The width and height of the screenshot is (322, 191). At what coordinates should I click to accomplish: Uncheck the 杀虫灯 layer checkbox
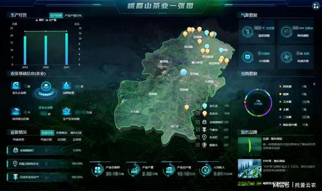(198, 137)
